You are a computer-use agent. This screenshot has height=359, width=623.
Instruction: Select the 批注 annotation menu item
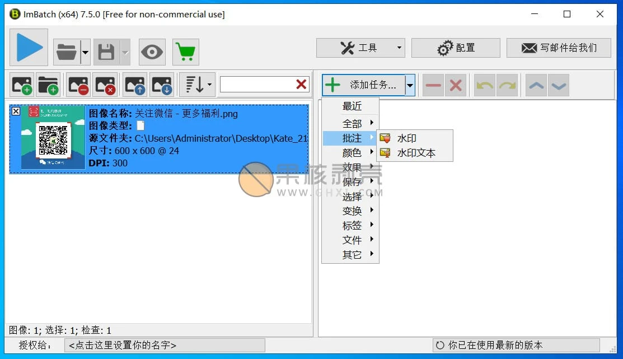pyautogui.click(x=350, y=138)
